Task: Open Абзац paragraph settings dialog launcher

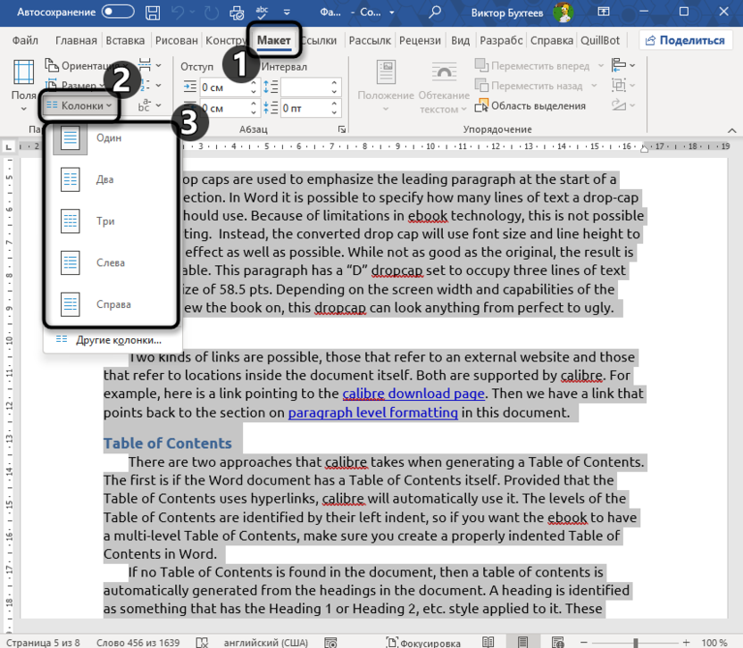Action: click(x=342, y=129)
